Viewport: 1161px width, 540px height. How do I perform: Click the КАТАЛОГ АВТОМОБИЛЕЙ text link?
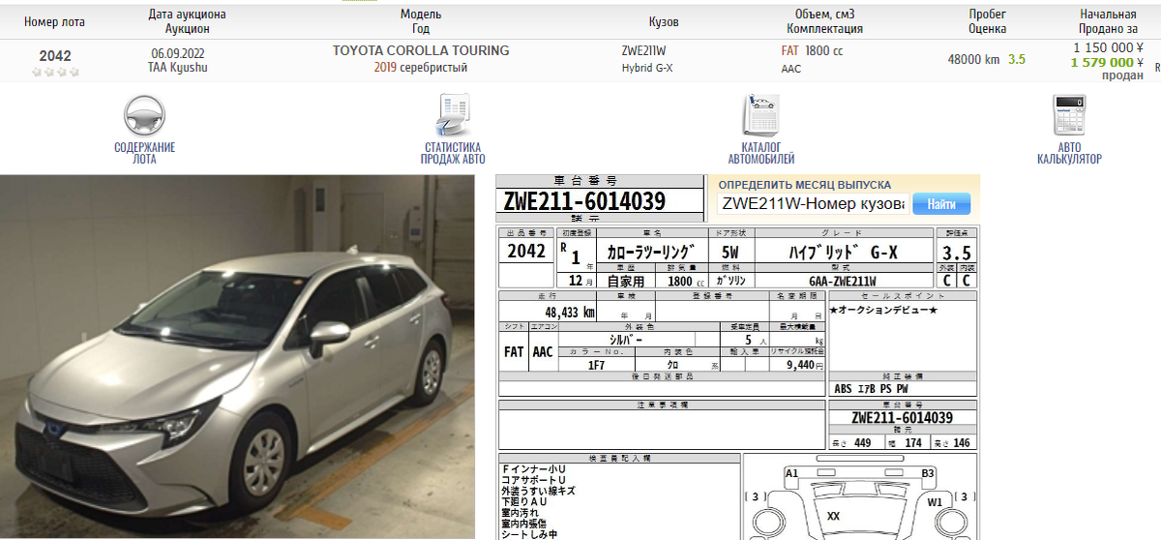[x=760, y=153]
